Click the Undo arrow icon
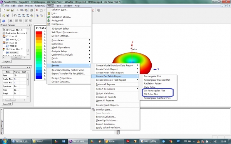Screen dimensions: 231x144 point(41,10)
